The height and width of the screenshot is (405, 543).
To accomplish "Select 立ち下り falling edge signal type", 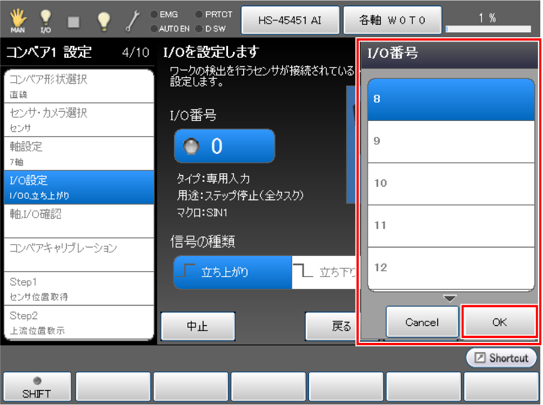I will click(x=324, y=273).
